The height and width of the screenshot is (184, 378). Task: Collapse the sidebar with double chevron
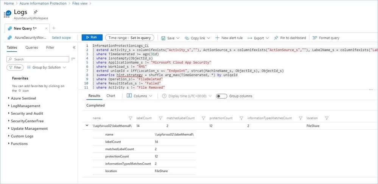point(74,48)
